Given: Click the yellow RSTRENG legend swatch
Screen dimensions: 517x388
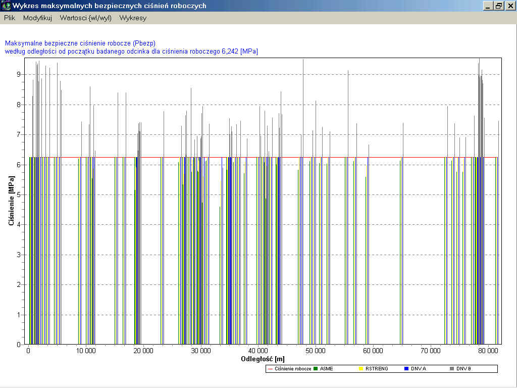Looking at the screenshot, I should pyautogui.click(x=361, y=368).
